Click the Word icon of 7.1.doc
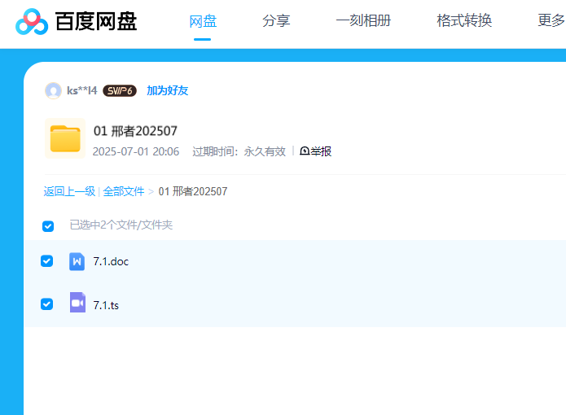The height and width of the screenshot is (415, 566). (77, 261)
